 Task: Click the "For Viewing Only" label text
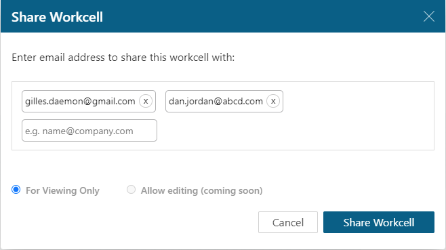(62, 190)
